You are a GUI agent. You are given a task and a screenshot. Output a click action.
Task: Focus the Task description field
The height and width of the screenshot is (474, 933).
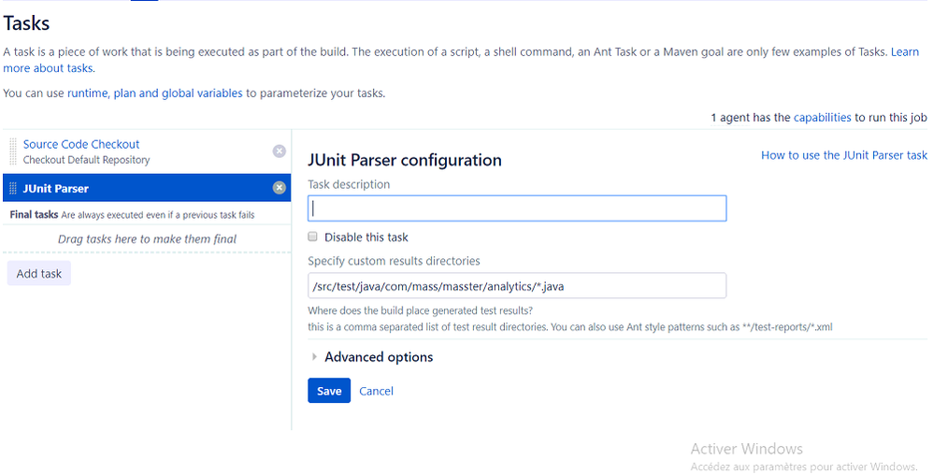click(x=517, y=208)
